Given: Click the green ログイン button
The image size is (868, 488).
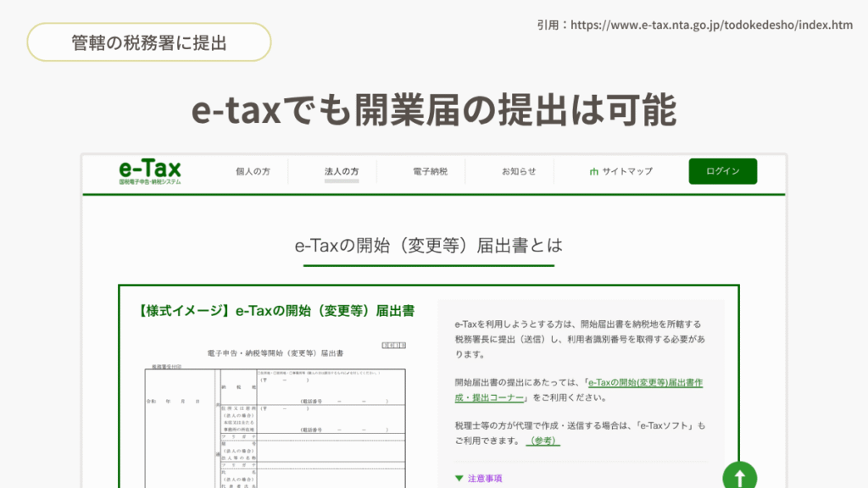Looking at the screenshot, I should [723, 171].
